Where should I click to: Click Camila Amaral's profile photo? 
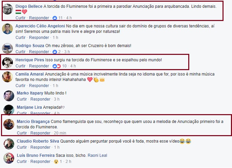[7, 77]
